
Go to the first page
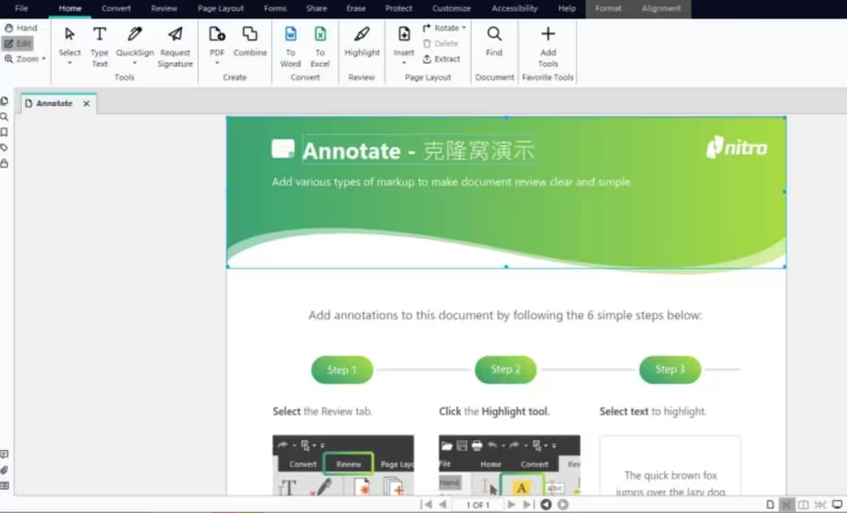pos(426,504)
